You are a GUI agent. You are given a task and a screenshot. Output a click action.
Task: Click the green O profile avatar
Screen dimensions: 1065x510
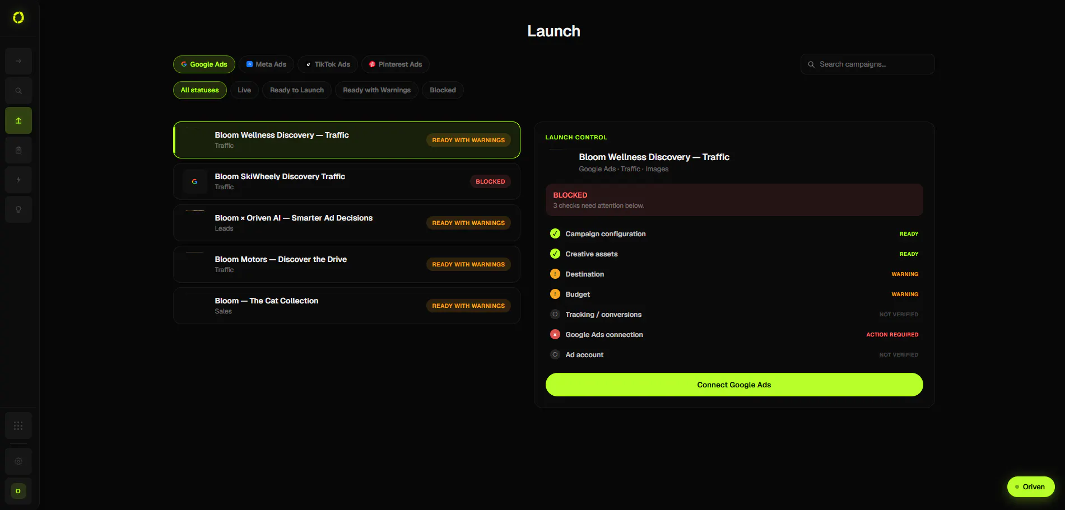coord(18,491)
